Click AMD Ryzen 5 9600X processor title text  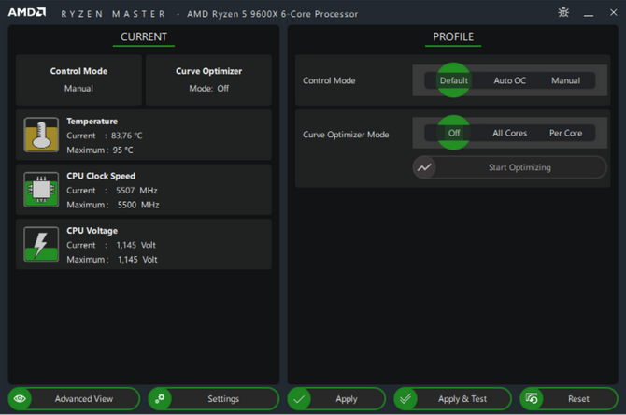pos(272,14)
